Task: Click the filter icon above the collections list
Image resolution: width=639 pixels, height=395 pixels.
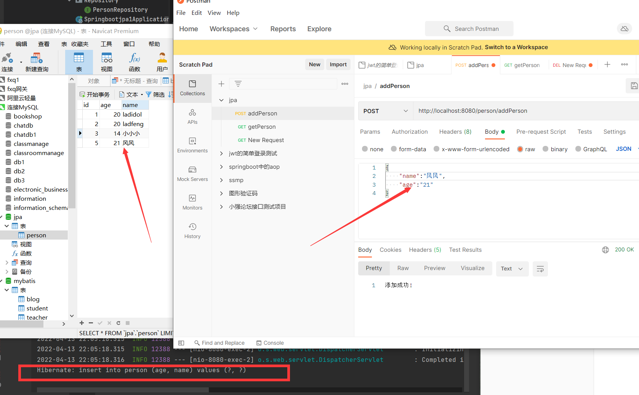Action: (x=238, y=84)
